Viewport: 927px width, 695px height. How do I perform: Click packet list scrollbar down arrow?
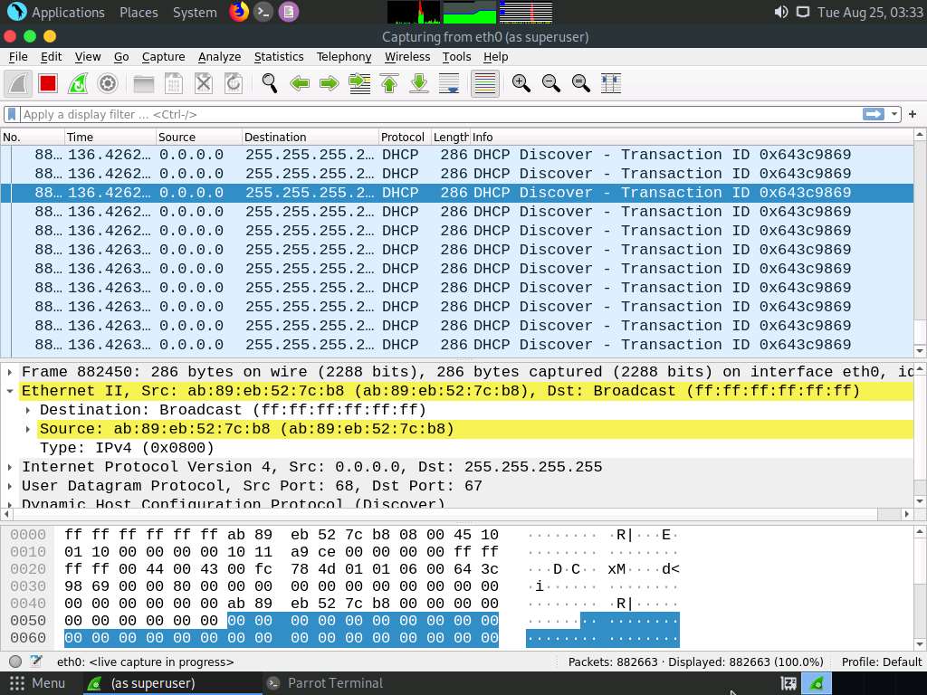(x=920, y=351)
